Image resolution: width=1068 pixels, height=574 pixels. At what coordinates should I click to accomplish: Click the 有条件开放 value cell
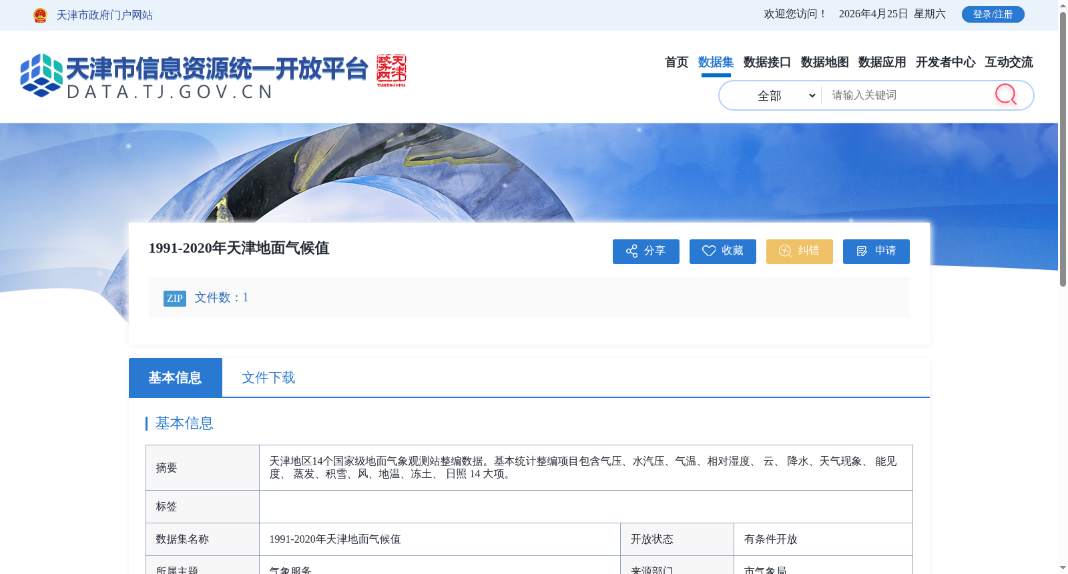pos(823,539)
